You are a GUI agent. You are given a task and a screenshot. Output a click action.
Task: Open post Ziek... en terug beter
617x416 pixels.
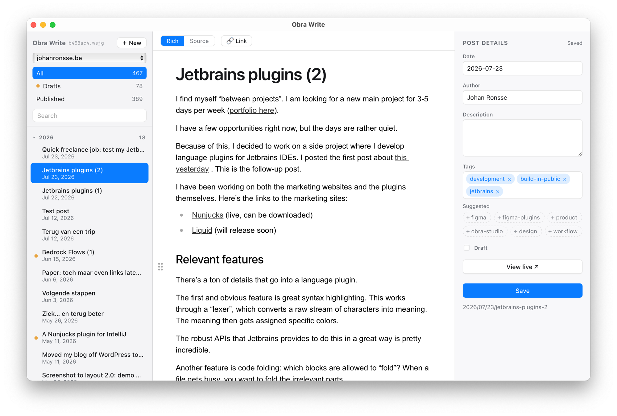(x=89, y=317)
